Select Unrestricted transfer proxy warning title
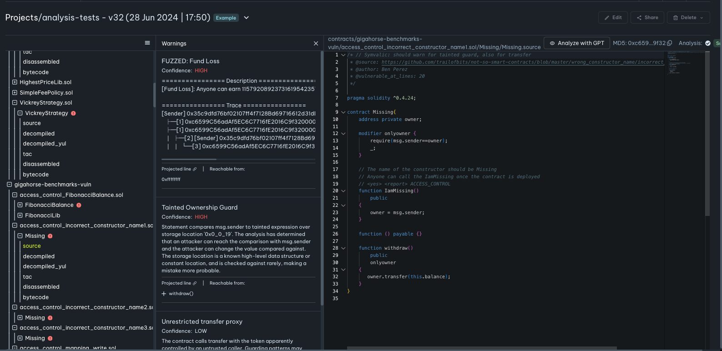Screen dimensions: 722x351 coord(202,321)
